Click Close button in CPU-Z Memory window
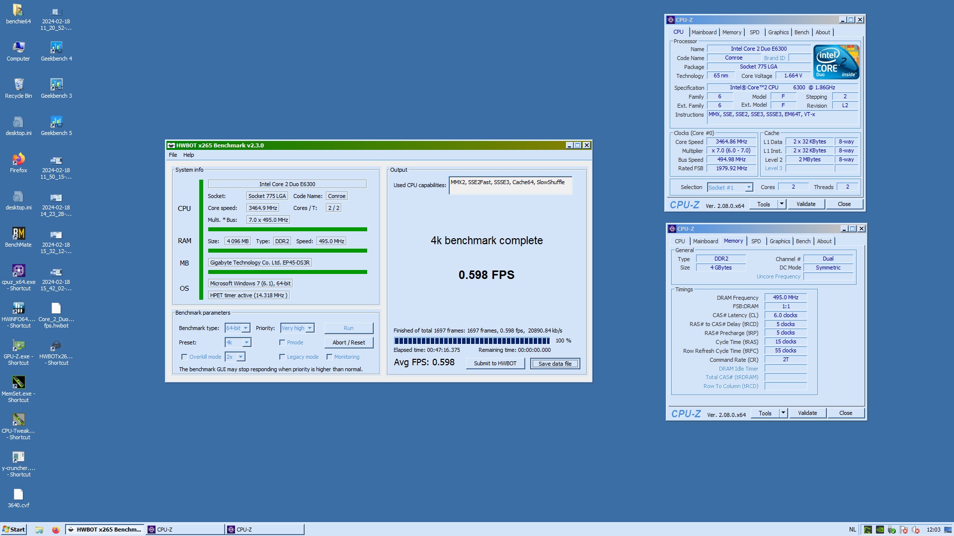This screenshot has height=536, width=954. 846,413
